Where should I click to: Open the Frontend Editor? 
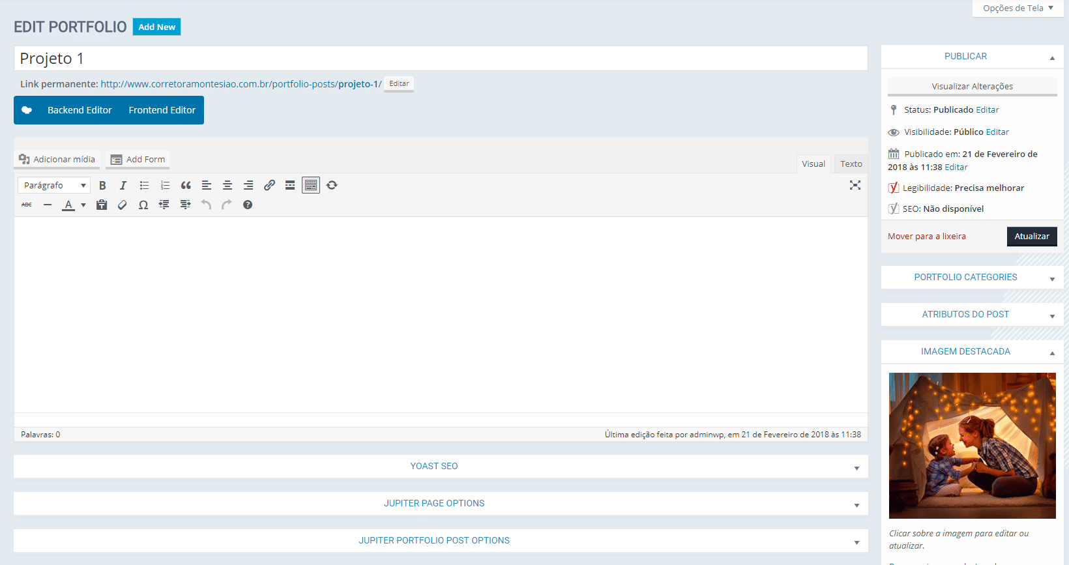pos(162,110)
